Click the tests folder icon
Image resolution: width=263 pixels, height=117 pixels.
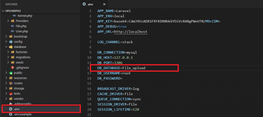(x=11, y=93)
